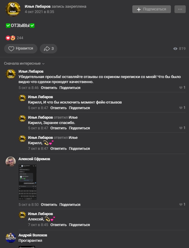Click the views eye icon showing 819
Image resolution: width=189 pixels, height=248 pixels.
175,49
